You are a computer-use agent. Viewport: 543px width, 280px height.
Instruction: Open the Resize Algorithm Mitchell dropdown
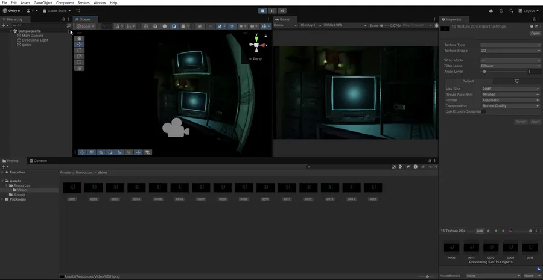coord(511,95)
